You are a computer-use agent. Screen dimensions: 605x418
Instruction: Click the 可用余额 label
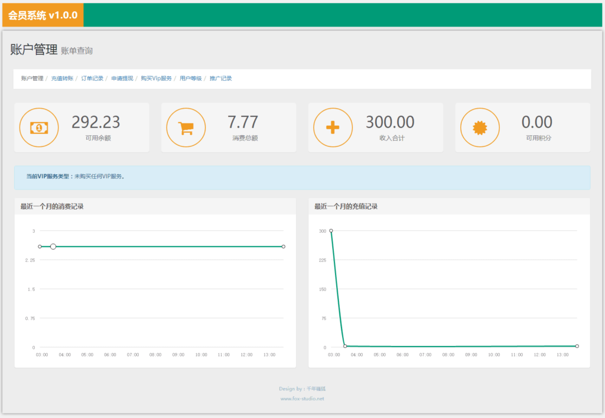(98, 138)
